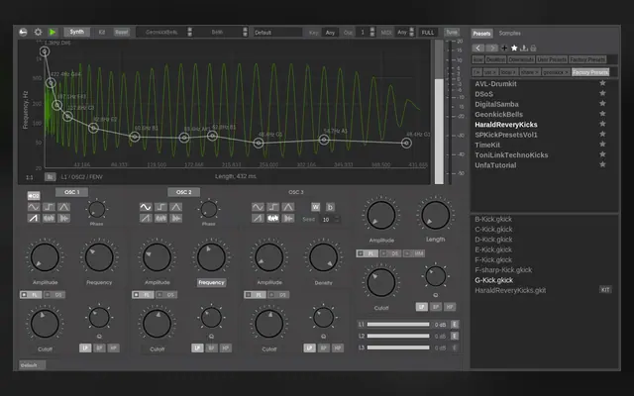Step the GeonkickBells preset folder selector

190,32
